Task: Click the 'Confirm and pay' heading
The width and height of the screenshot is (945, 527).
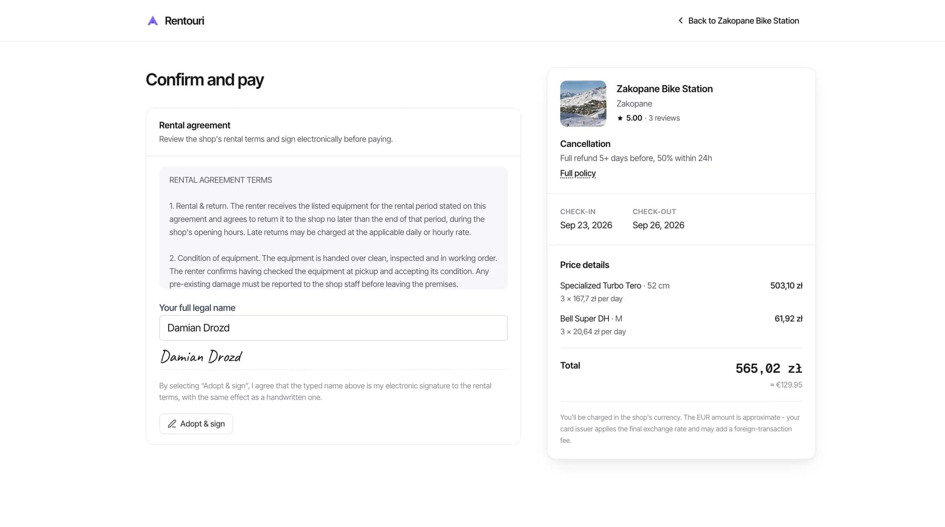Action: coord(205,80)
